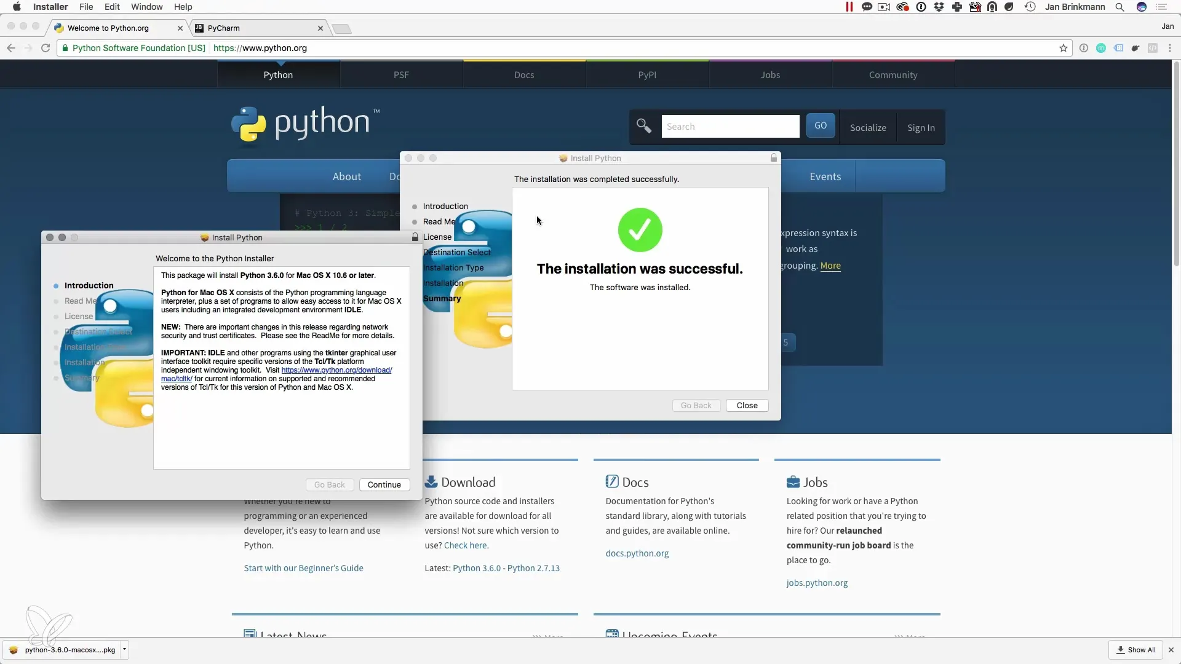Image resolution: width=1181 pixels, height=664 pixels.
Task: Click the GO search button
Action: coord(821,125)
